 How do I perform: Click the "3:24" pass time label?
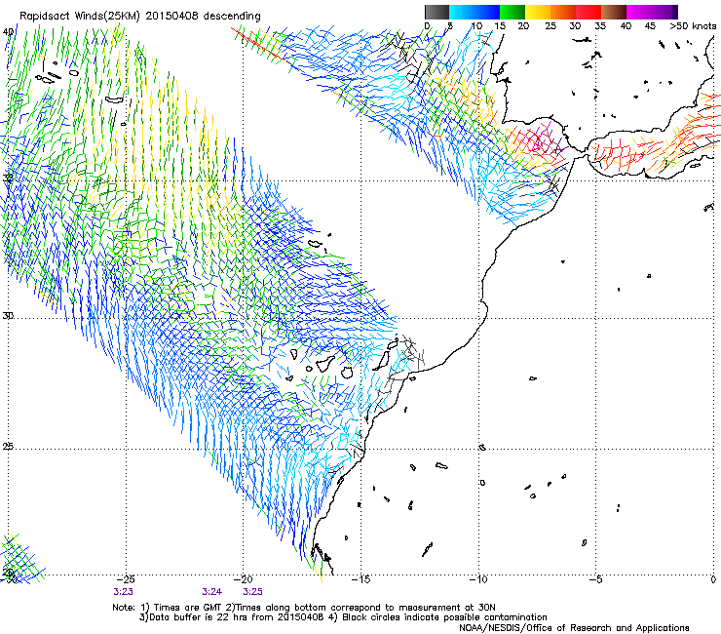[212, 592]
